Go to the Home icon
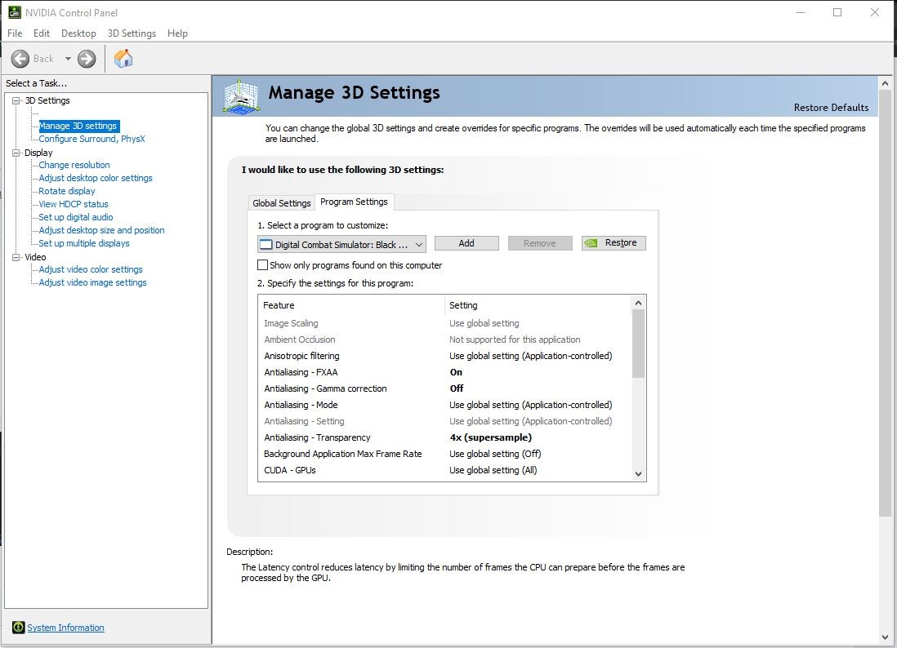Screen dimensions: 897x648 [123, 58]
